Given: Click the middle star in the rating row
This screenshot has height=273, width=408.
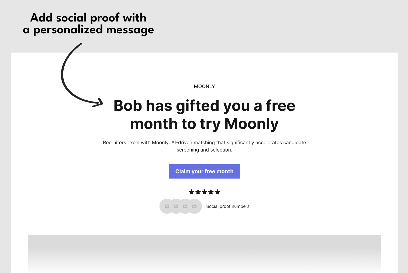Looking at the screenshot, I should point(204,192).
